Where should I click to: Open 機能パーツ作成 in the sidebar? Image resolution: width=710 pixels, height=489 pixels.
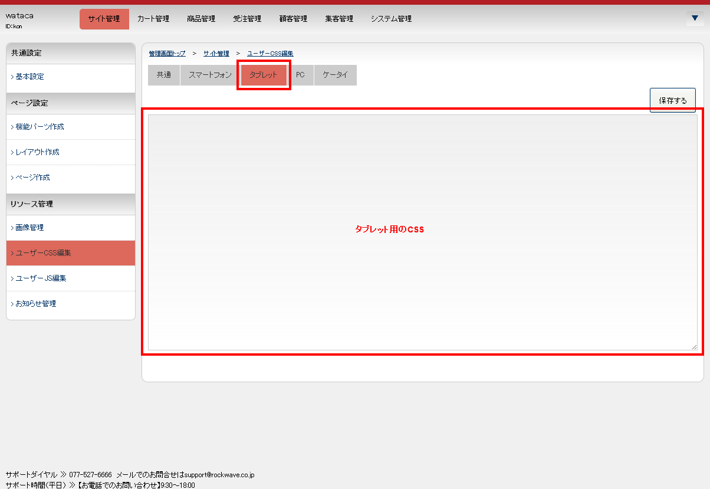(40, 127)
